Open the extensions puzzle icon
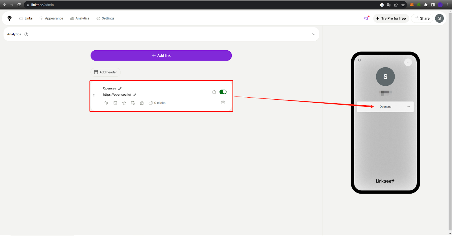The image size is (452, 236). coord(426,5)
